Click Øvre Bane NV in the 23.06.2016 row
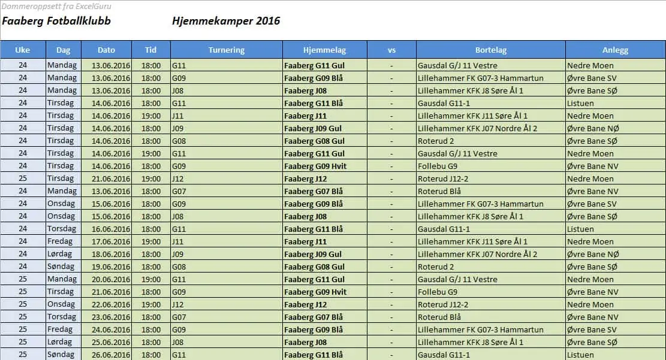 [x=592, y=317]
